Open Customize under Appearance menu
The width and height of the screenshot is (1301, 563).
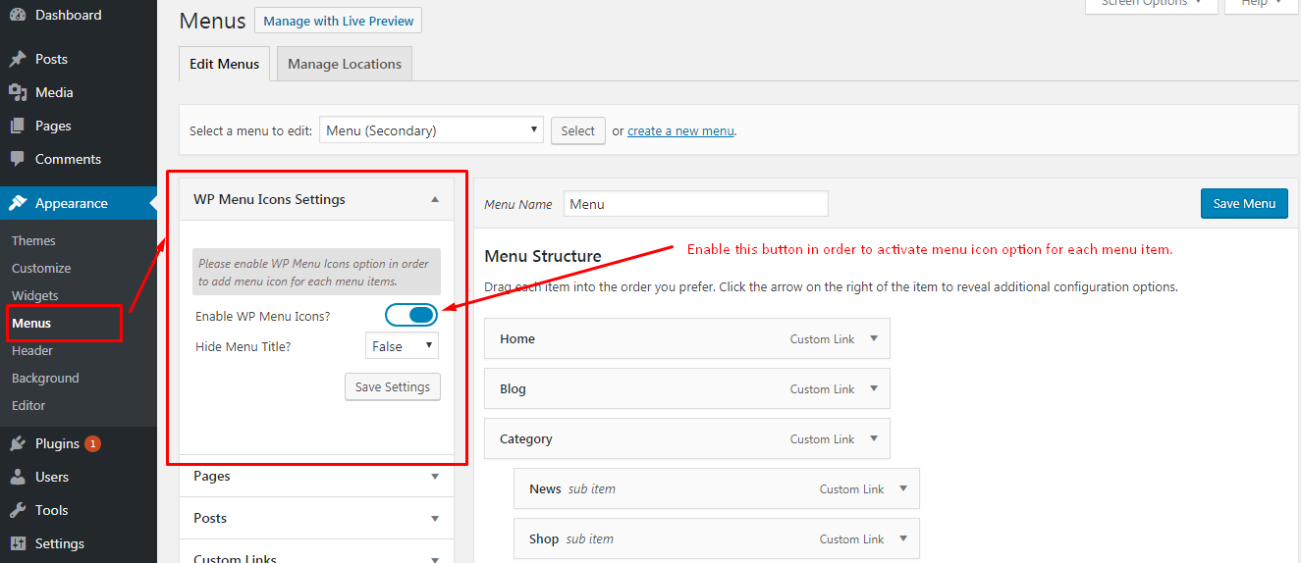tap(41, 268)
